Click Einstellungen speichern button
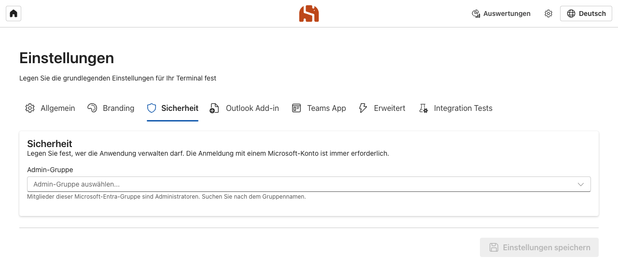The height and width of the screenshot is (270, 618). (x=539, y=247)
